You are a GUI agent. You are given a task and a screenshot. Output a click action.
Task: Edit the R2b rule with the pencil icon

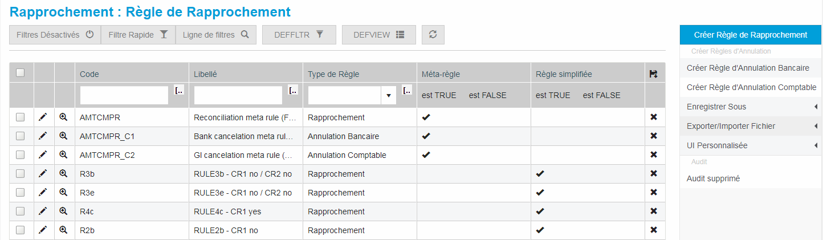click(x=43, y=230)
